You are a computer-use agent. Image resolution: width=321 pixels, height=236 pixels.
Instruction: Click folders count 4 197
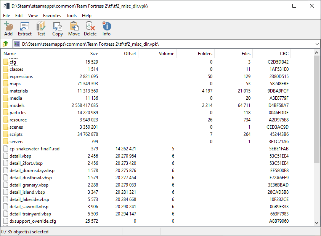pyautogui.click(x=207, y=91)
